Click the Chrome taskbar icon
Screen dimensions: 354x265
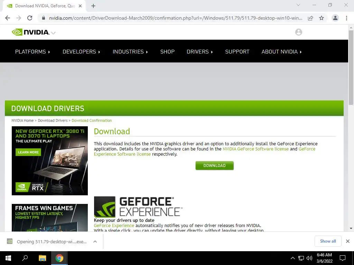[59, 258]
